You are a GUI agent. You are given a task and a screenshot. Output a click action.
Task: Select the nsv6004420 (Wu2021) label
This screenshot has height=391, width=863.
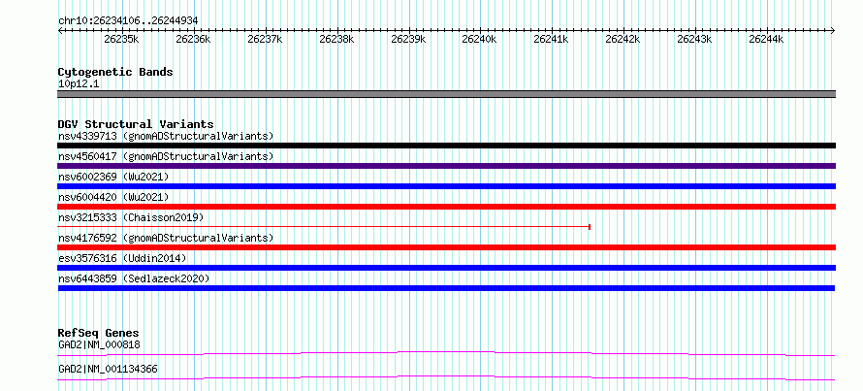(x=113, y=197)
